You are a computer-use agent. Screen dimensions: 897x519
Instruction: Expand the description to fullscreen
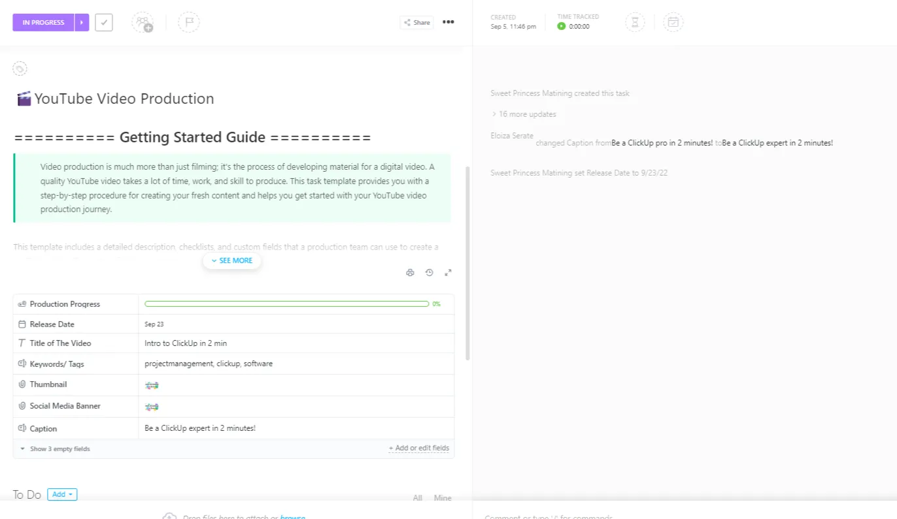pos(448,273)
